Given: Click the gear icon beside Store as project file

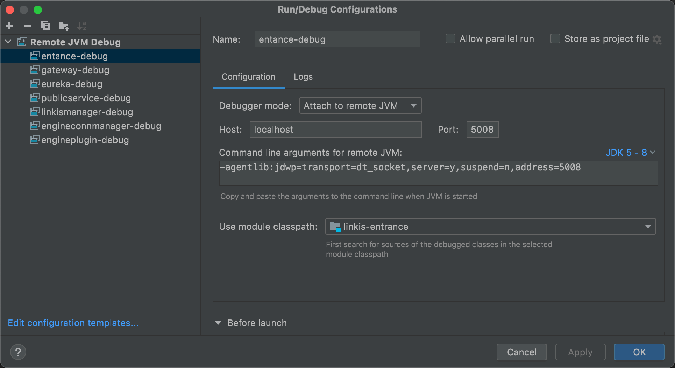Looking at the screenshot, I should (x=657, y=39).
